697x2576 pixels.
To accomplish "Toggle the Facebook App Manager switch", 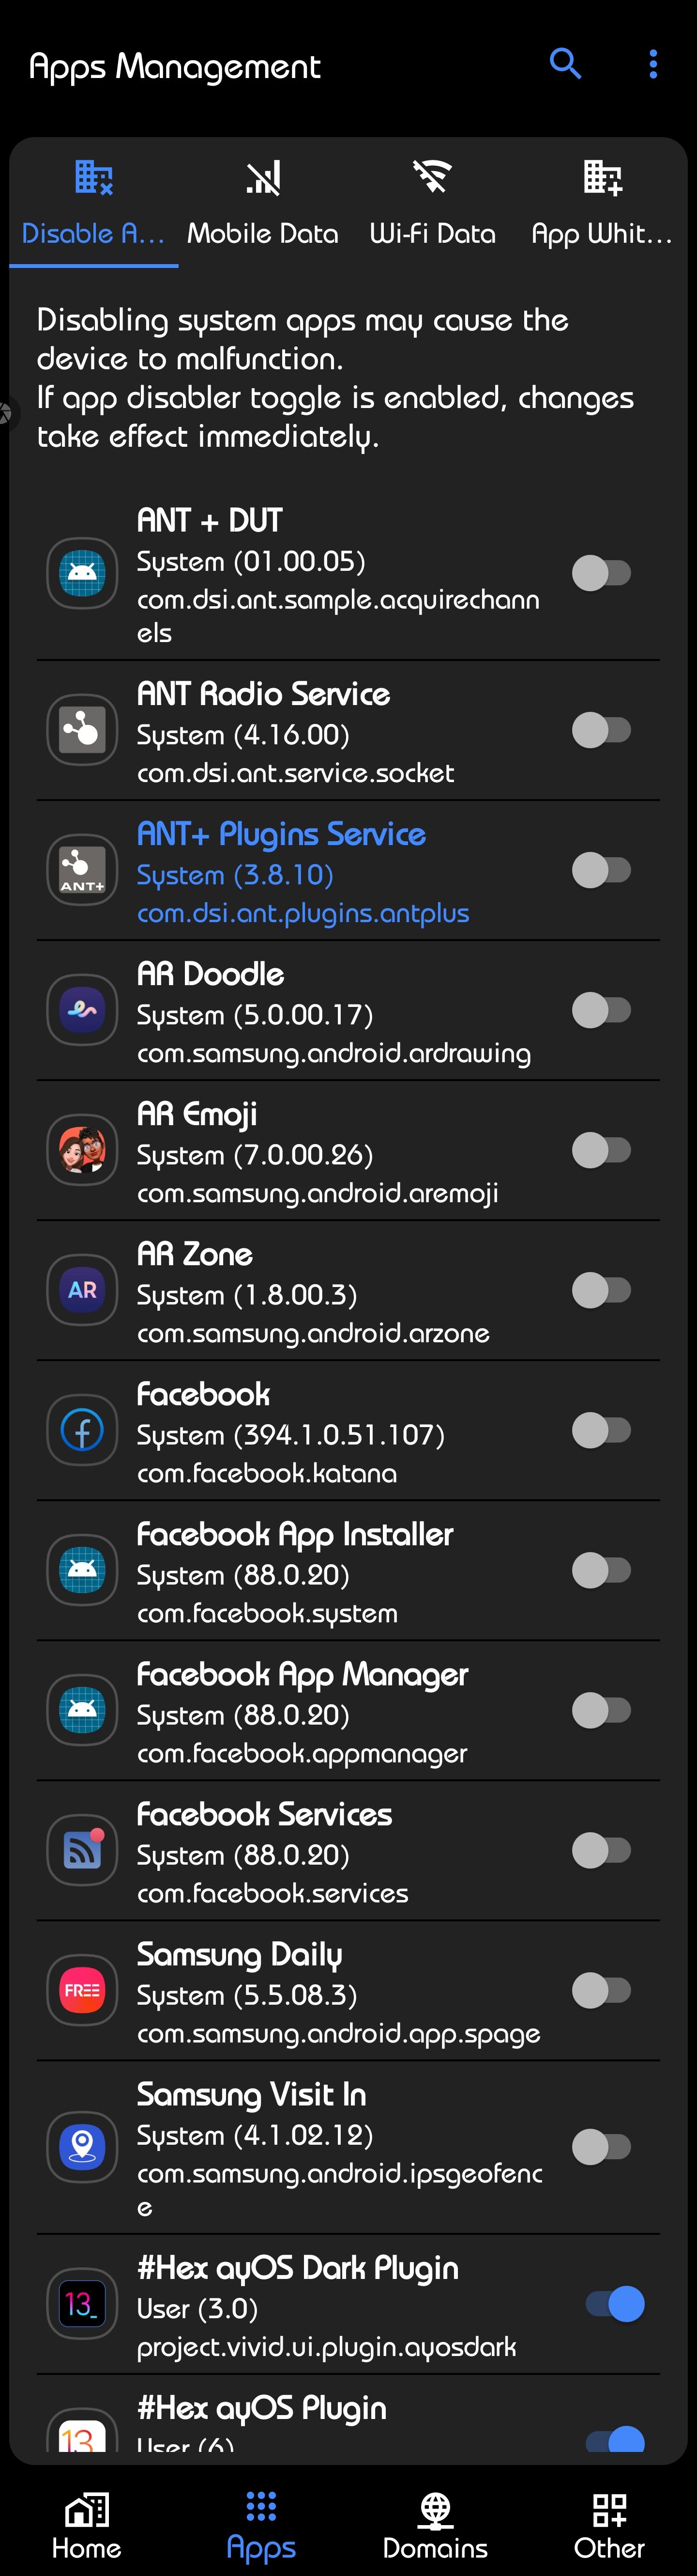I will [x=601, y=1710].
